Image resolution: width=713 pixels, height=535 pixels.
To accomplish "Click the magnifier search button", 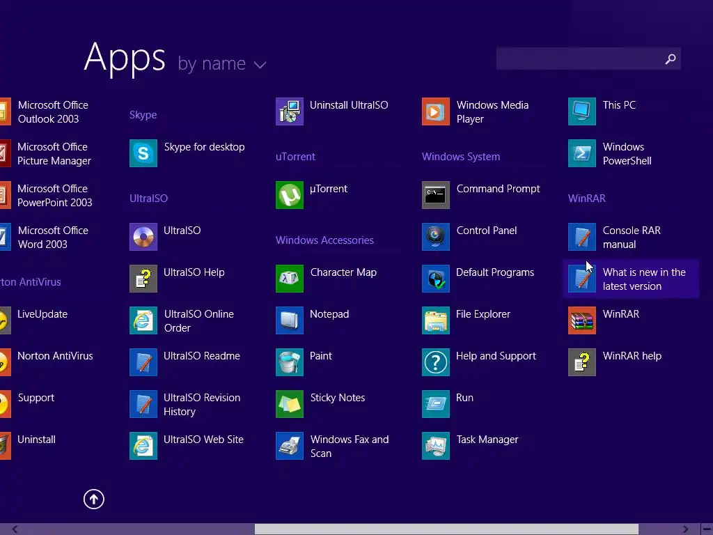I will point(671,59).
